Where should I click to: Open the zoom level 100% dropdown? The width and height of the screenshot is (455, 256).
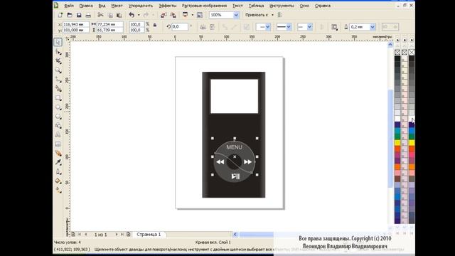coord(236,15)
